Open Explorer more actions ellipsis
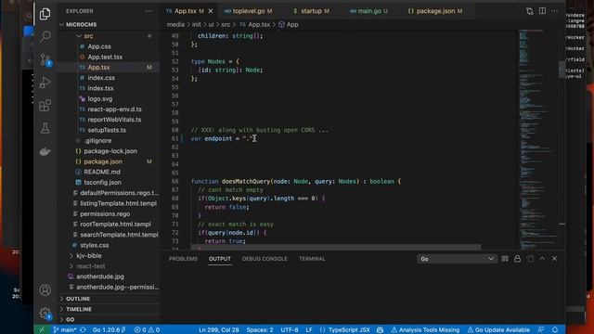This screenshot has height=334, width=594. [x=148, y=11]
